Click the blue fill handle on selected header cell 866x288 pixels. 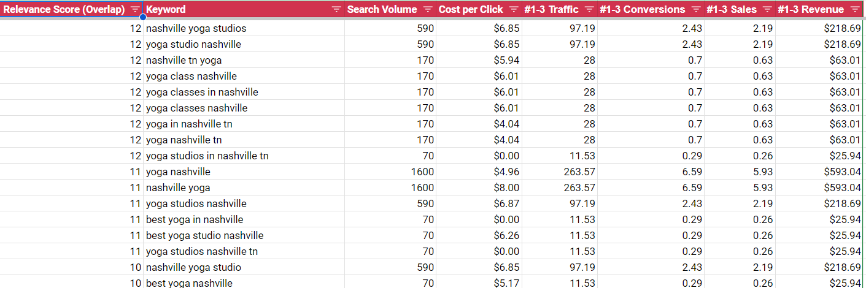click(143, 17)
